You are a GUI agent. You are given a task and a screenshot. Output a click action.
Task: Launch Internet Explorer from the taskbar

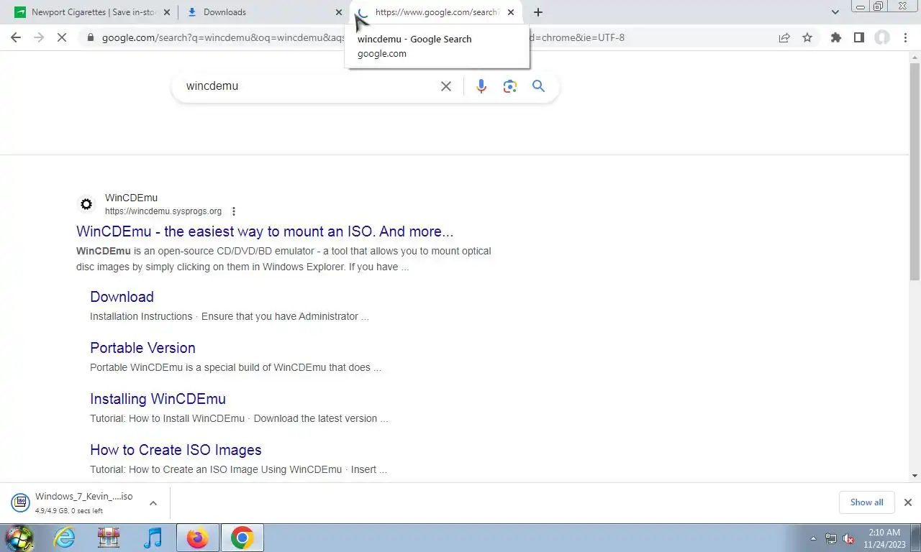pyautogui.click(x=64, y=538)
